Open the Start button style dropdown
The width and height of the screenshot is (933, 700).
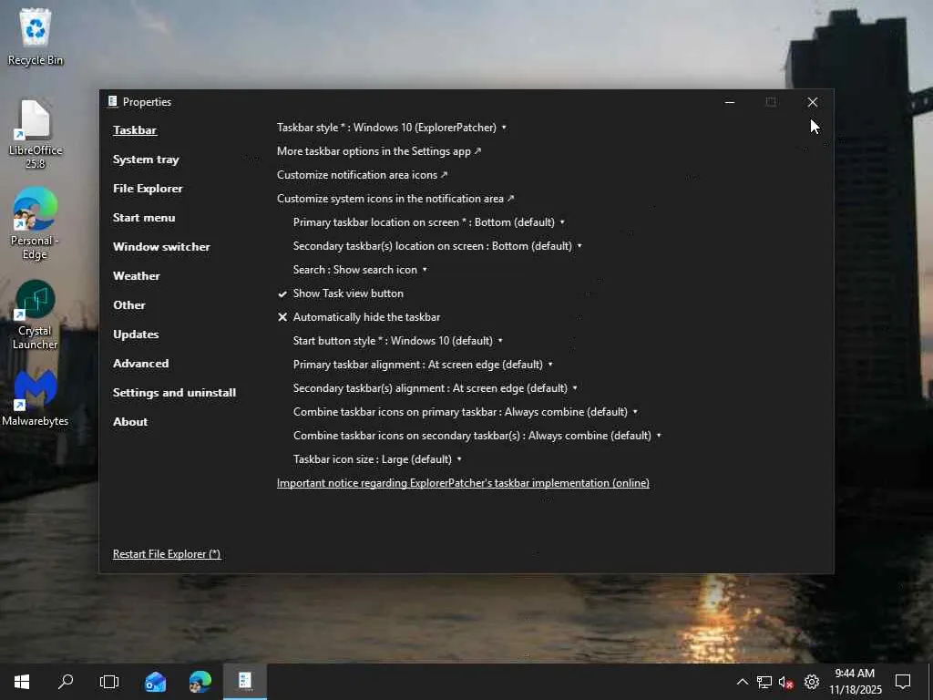pyautogui.click(x=397, y=341)
